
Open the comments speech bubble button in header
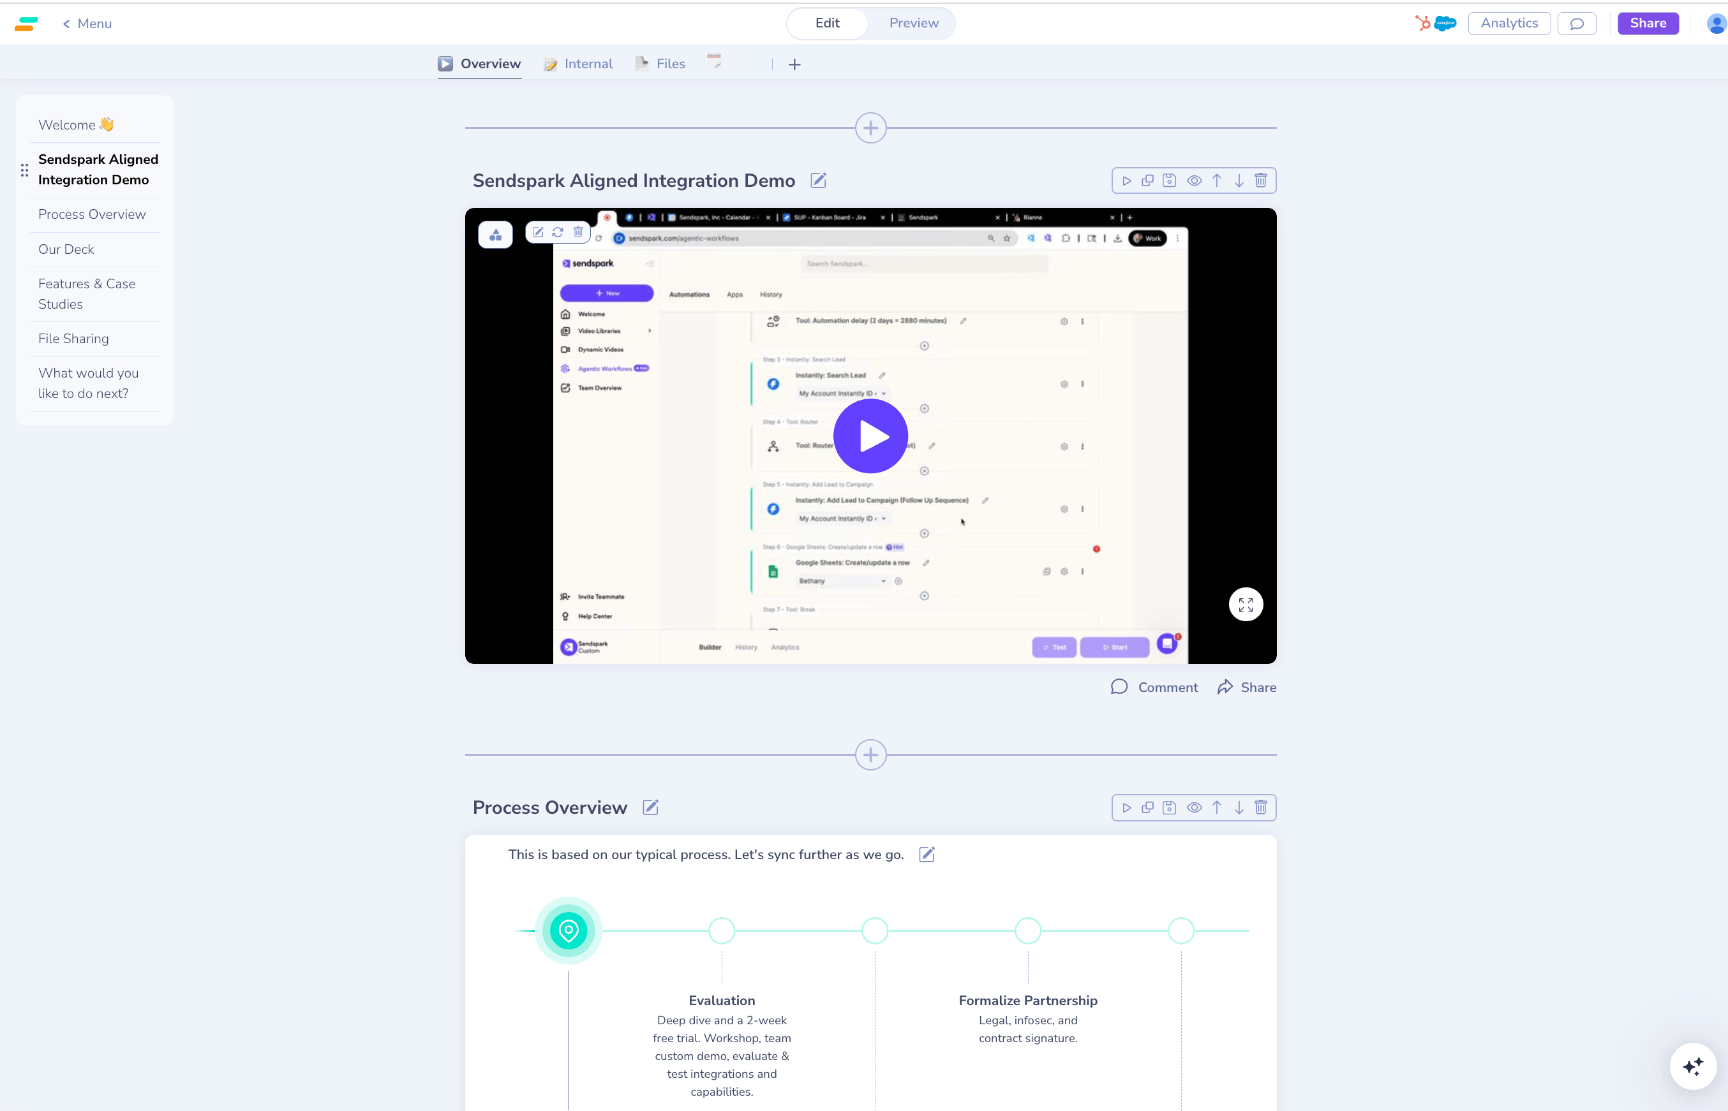coord(1576,23)
